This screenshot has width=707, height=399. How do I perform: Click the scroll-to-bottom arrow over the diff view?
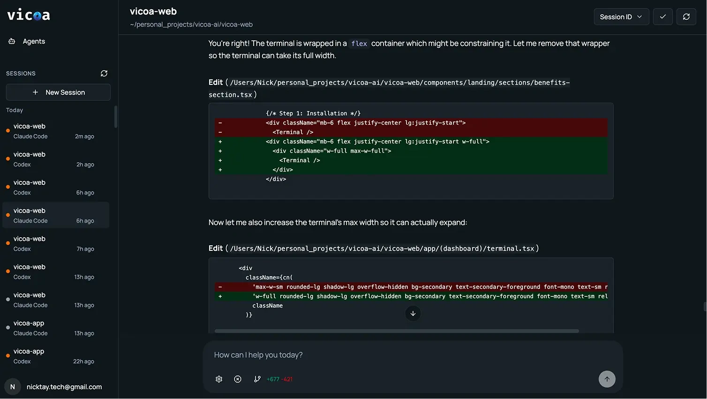413,313
